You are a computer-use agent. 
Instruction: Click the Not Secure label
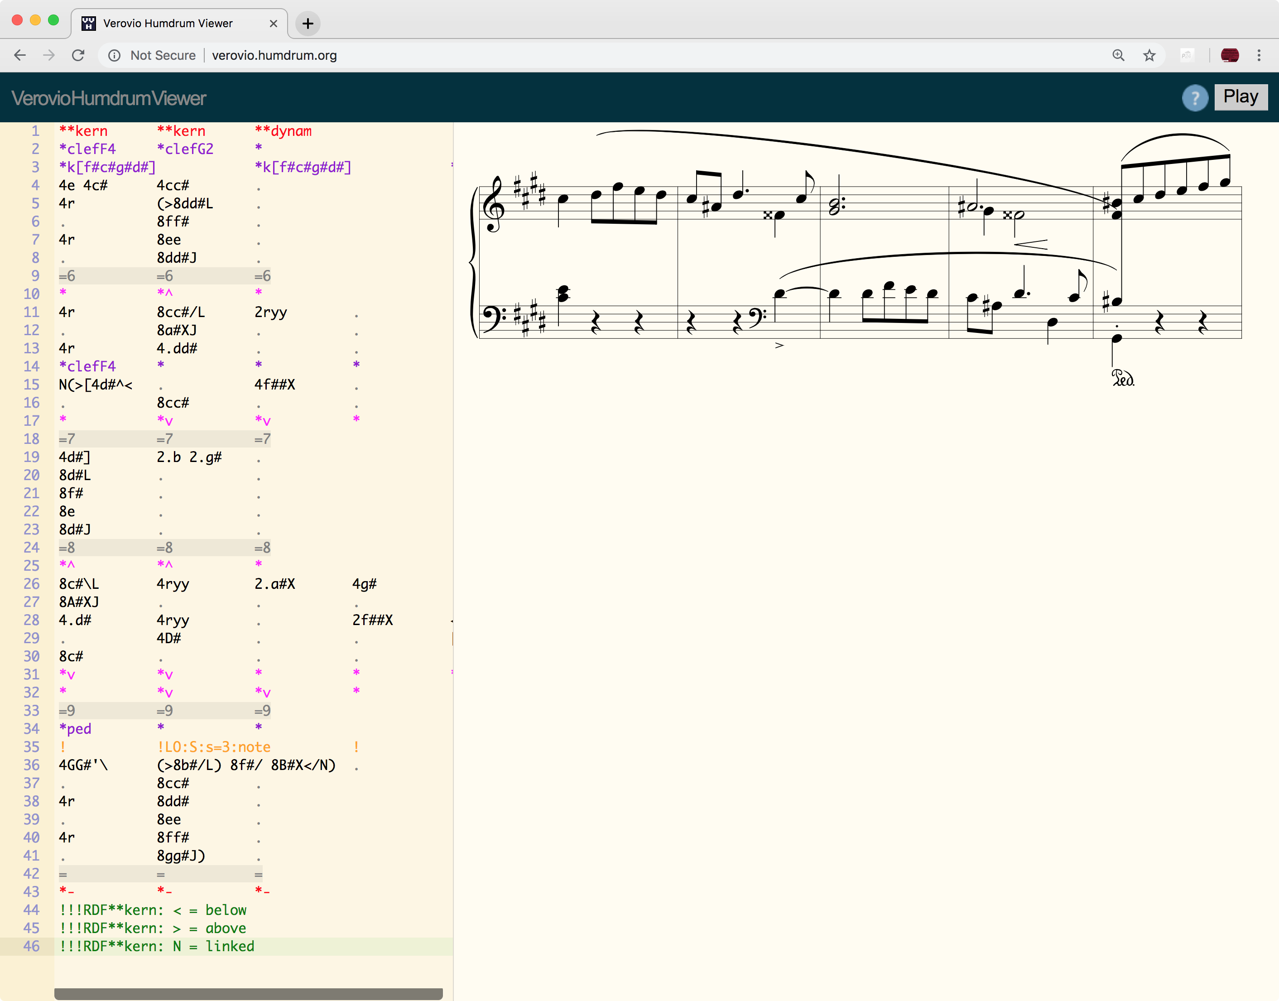163,55
